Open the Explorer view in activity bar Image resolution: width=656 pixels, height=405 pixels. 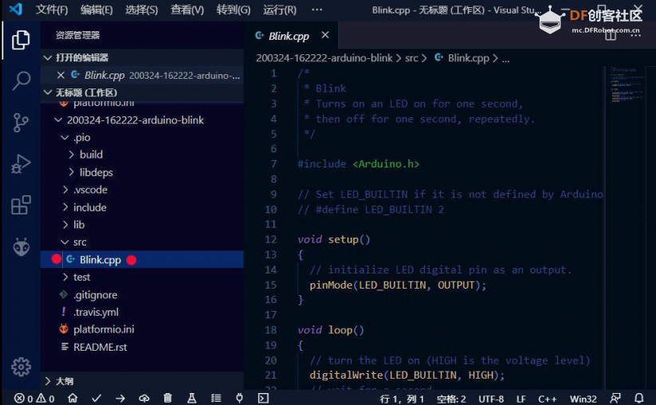pos(21,40)
